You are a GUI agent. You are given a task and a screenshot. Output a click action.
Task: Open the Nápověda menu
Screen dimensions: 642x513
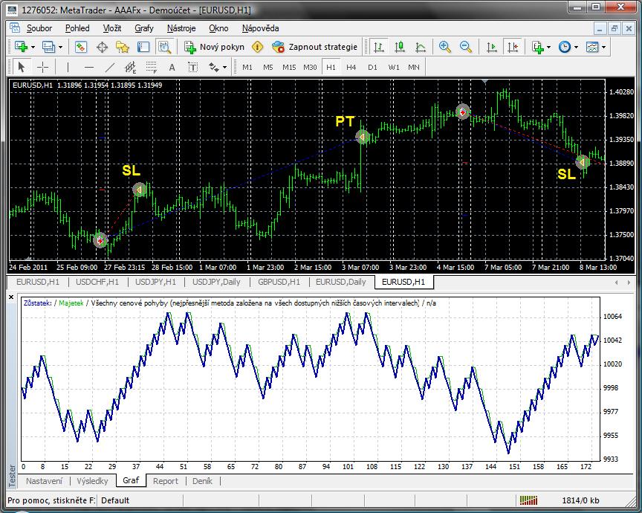tap(260, 28)
